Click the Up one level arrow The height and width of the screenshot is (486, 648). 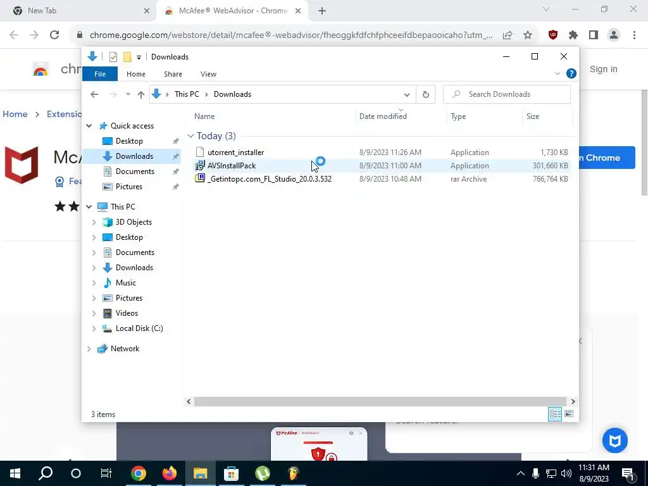141,95
